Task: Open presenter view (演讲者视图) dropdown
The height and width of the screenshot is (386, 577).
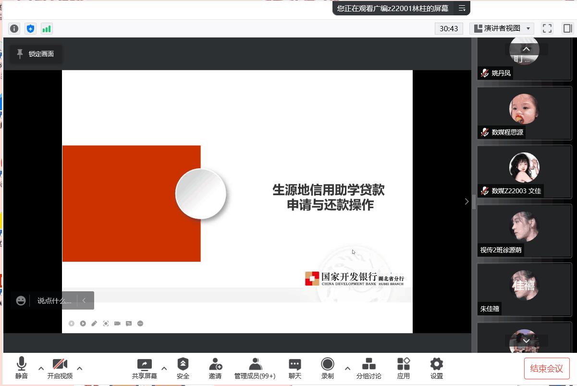Action: click(502, 28)
